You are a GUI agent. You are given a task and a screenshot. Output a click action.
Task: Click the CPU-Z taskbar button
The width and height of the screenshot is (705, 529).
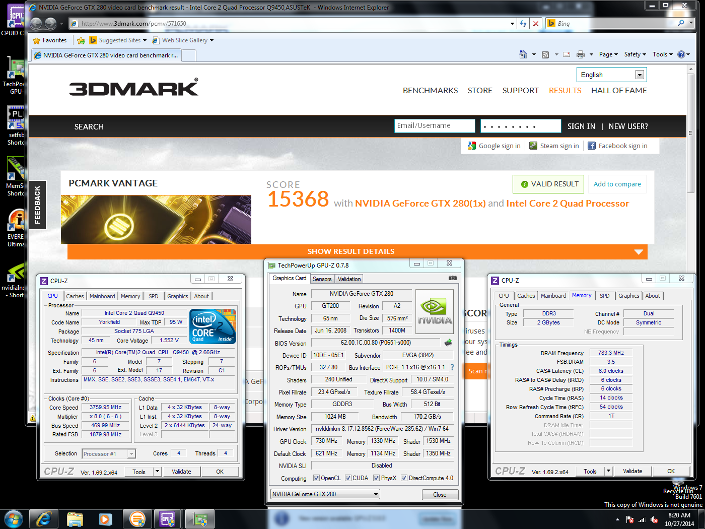(168, 519)
